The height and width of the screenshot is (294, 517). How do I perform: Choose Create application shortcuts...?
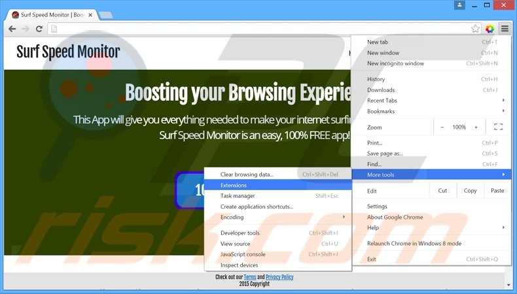click(278, 206)
